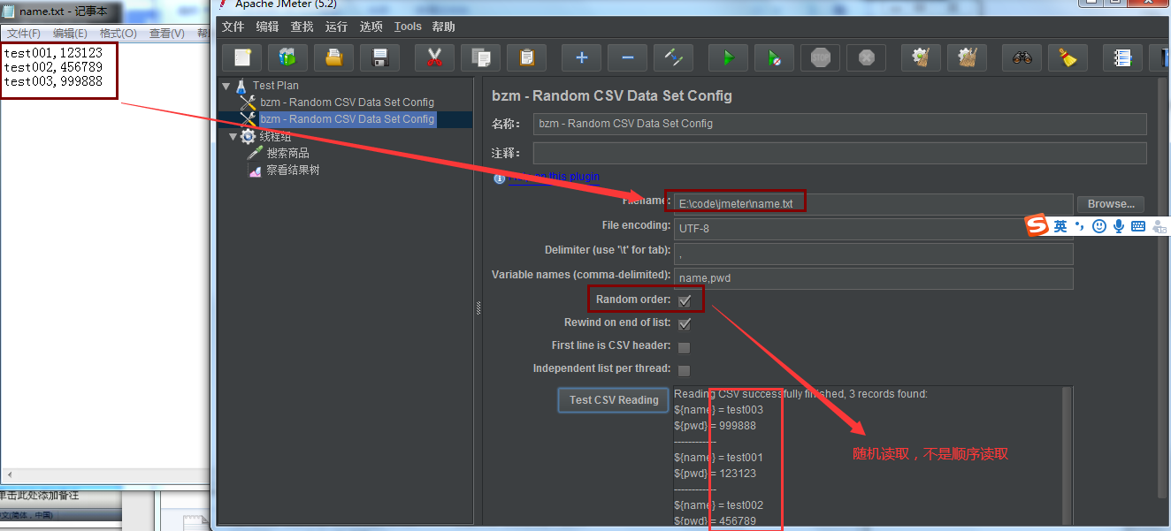Open 格式(O) menu in Notepad window
Screen dimensions: 1171x531
pos(119,34)
